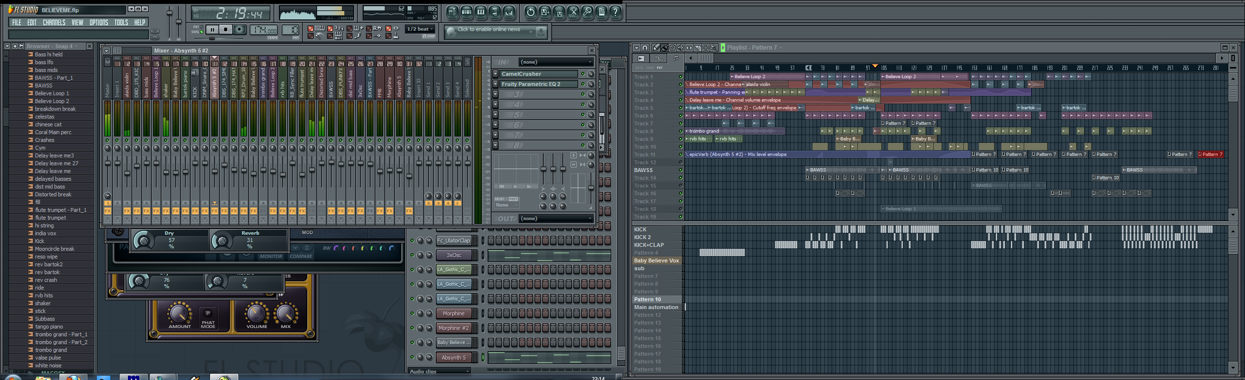This screenshot has width=1245, height=380.
Task: Open the mixer IN input dropdown
Action: click(x=556, y=62)
